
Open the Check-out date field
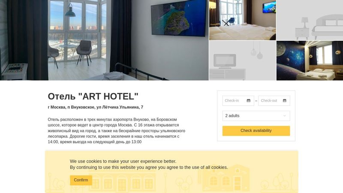[x=274, y=101]
